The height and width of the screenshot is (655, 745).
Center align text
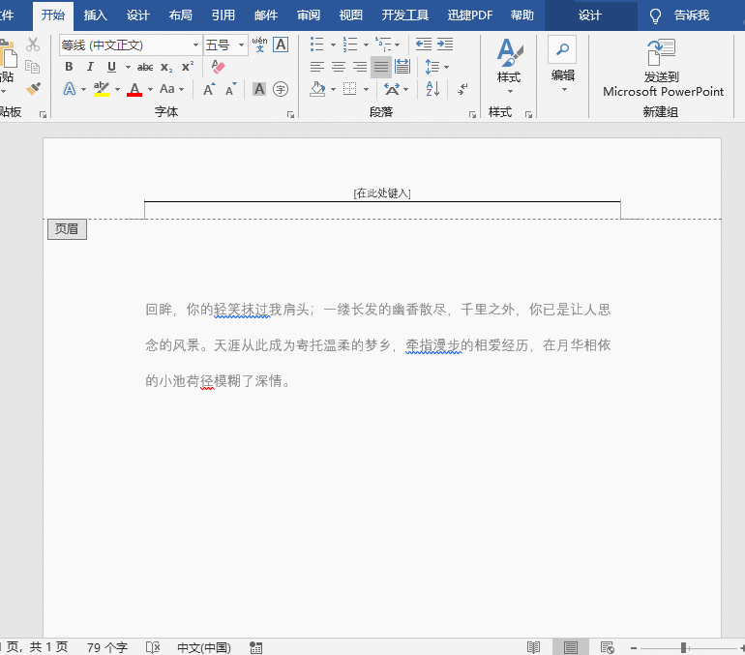pyautogui.click(x=339, y=67)
